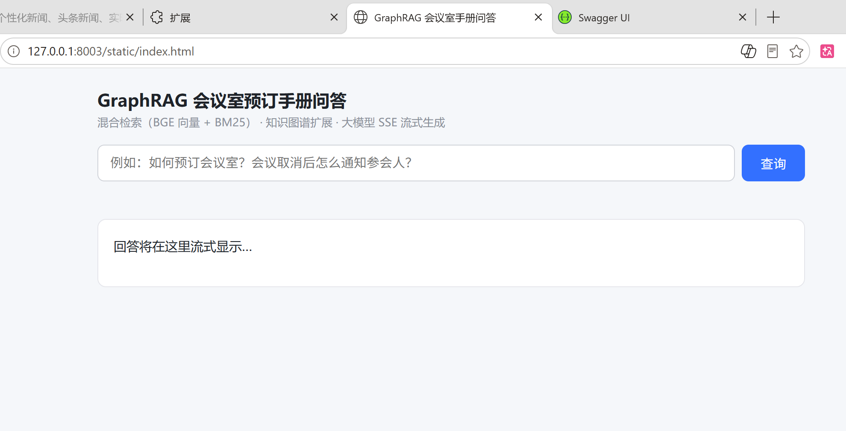Image resolution: width=846 pixels, height=431 pixels.
Task: Click the heading GraphRAG 会议室预订手册问答
Action: tap(222, 101)
